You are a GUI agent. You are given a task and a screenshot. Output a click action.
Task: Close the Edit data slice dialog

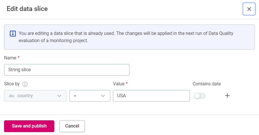[249, 9]
